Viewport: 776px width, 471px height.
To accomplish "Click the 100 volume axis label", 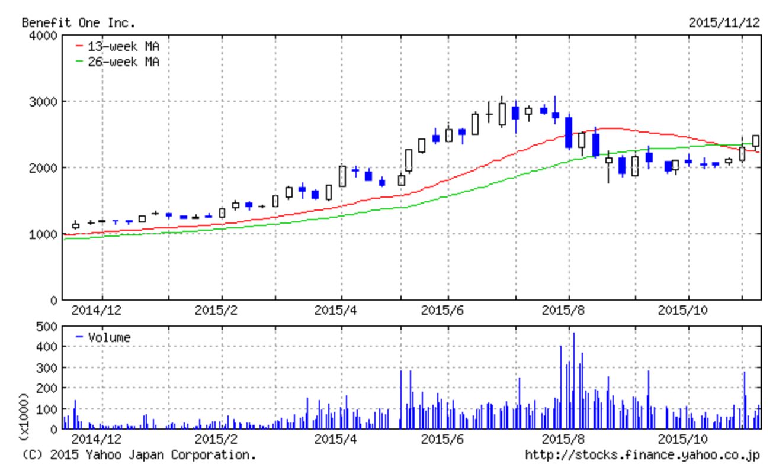I will pos(47,409).
